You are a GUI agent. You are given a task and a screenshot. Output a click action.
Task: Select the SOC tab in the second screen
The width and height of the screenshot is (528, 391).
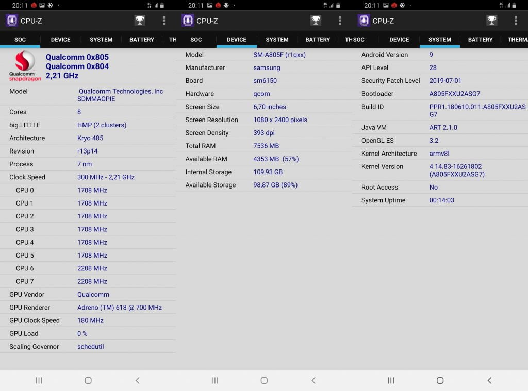pos(196,39)
